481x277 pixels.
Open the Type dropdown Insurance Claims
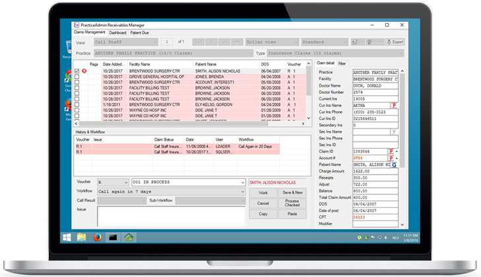point(335,53)
